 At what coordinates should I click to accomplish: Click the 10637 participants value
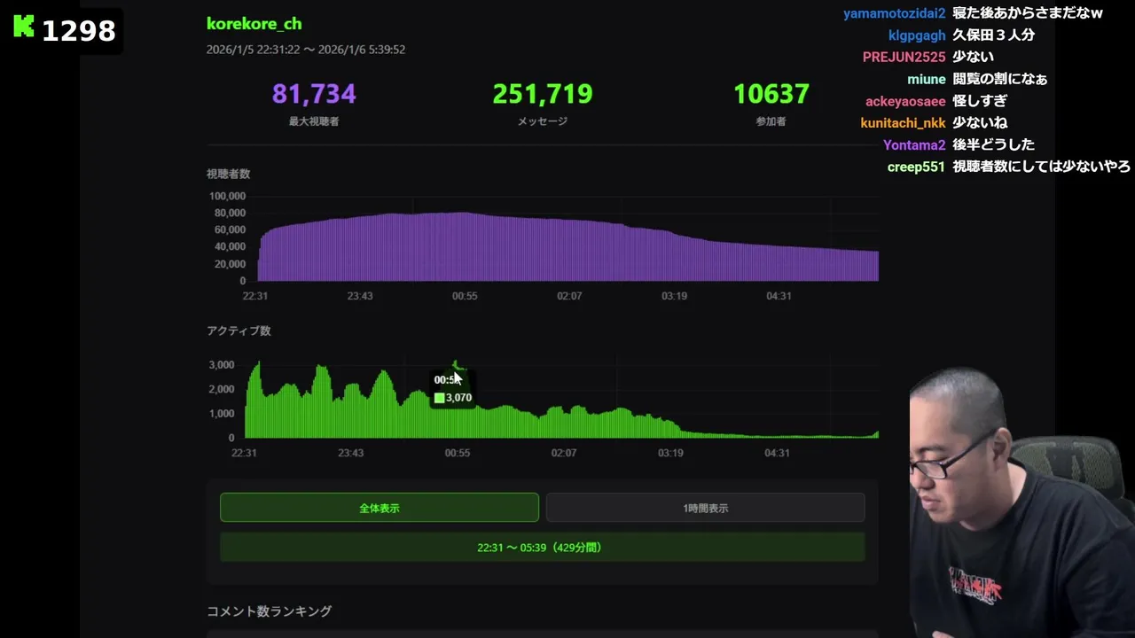point(771,94)
